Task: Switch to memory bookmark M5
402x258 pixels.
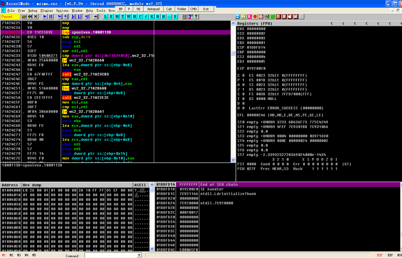Action: [x=34, y=255]
